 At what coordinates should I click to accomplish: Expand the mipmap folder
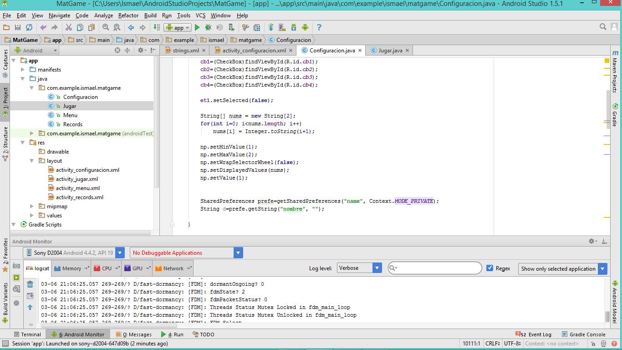click(32, 206)
